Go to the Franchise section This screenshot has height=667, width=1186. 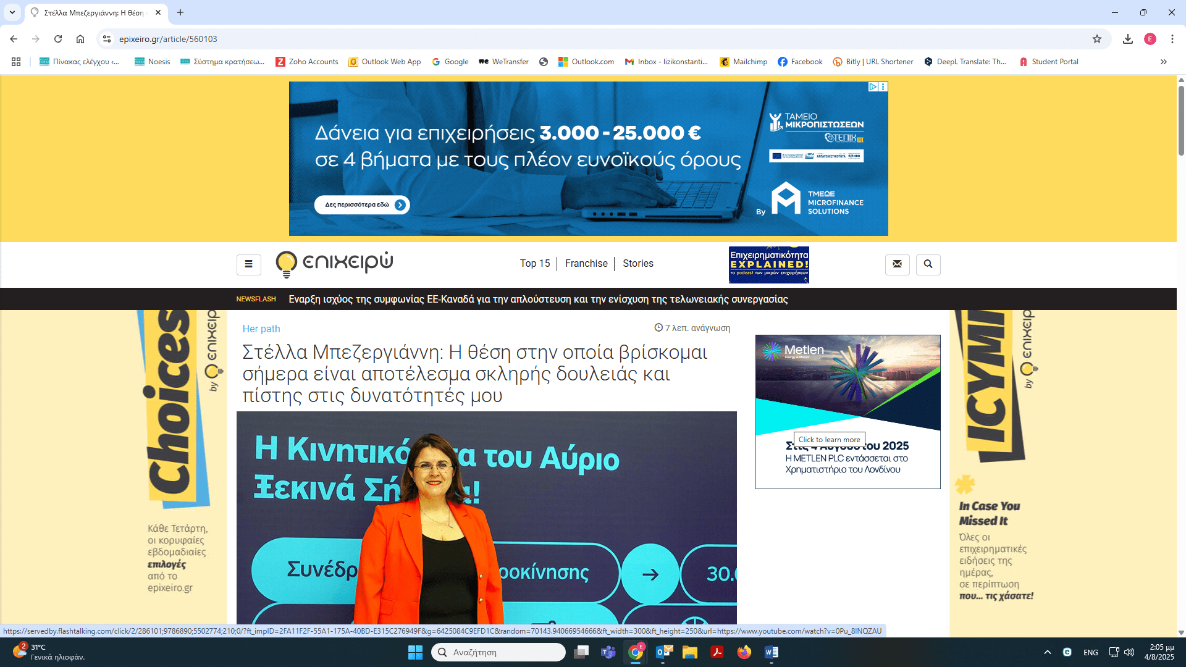tap(586, 263)
